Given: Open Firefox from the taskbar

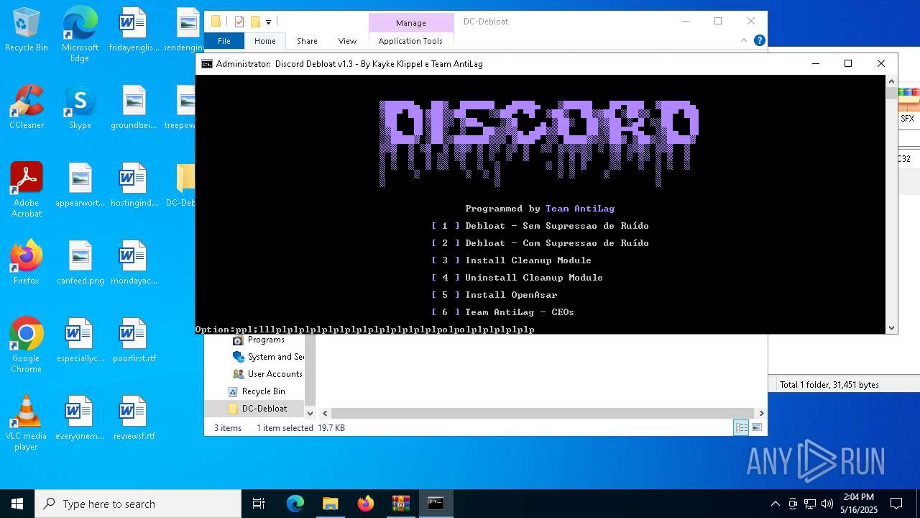Looking at the screenshot, I should click(365, 504).
